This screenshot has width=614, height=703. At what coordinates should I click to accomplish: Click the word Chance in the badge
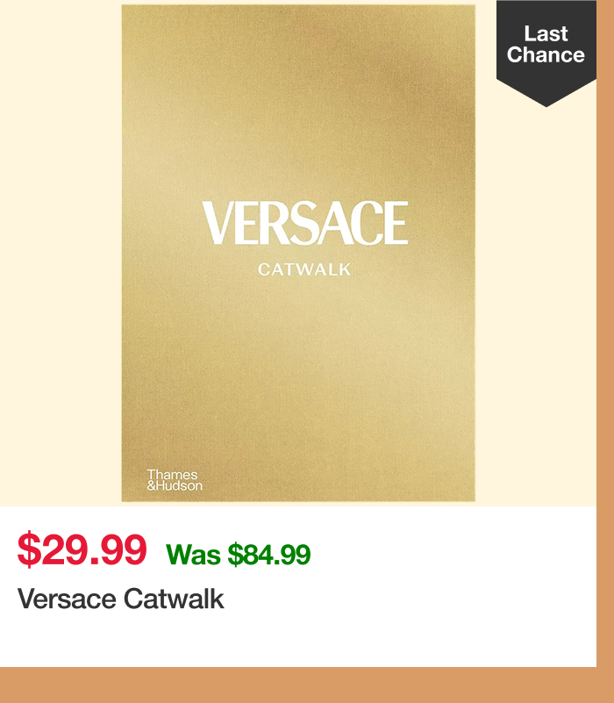click(546, 54)
